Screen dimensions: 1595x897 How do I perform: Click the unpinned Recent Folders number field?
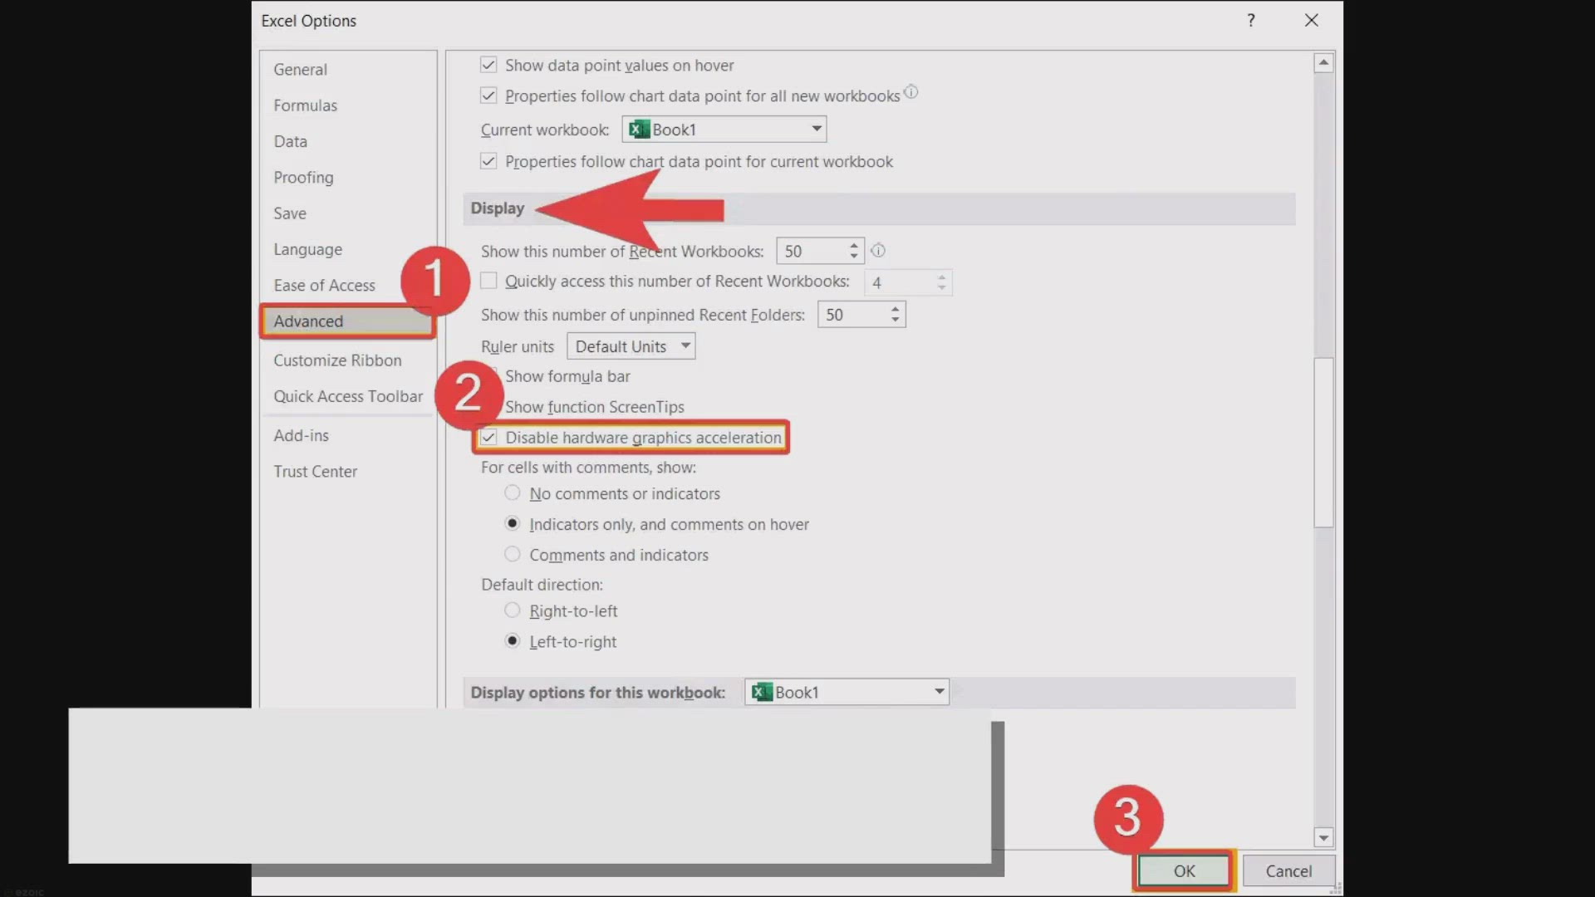852,315
